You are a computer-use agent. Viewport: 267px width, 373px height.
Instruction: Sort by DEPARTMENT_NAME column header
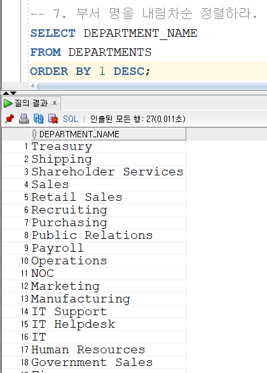pos(108,134)
